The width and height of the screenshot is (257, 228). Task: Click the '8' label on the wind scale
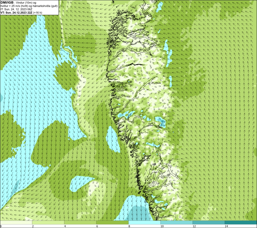coord(129,226)
